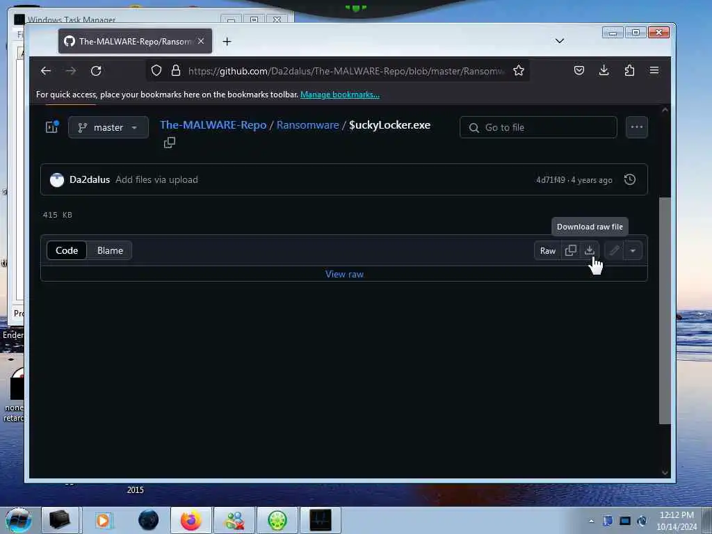Click the Da2dalus avatar image
This screenshot has width=712, height=534.
[x=57, y=180]
